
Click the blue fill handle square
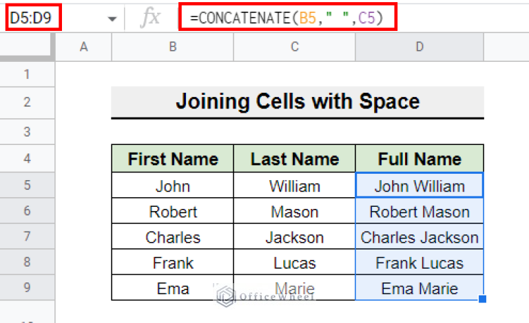[482, 299]
